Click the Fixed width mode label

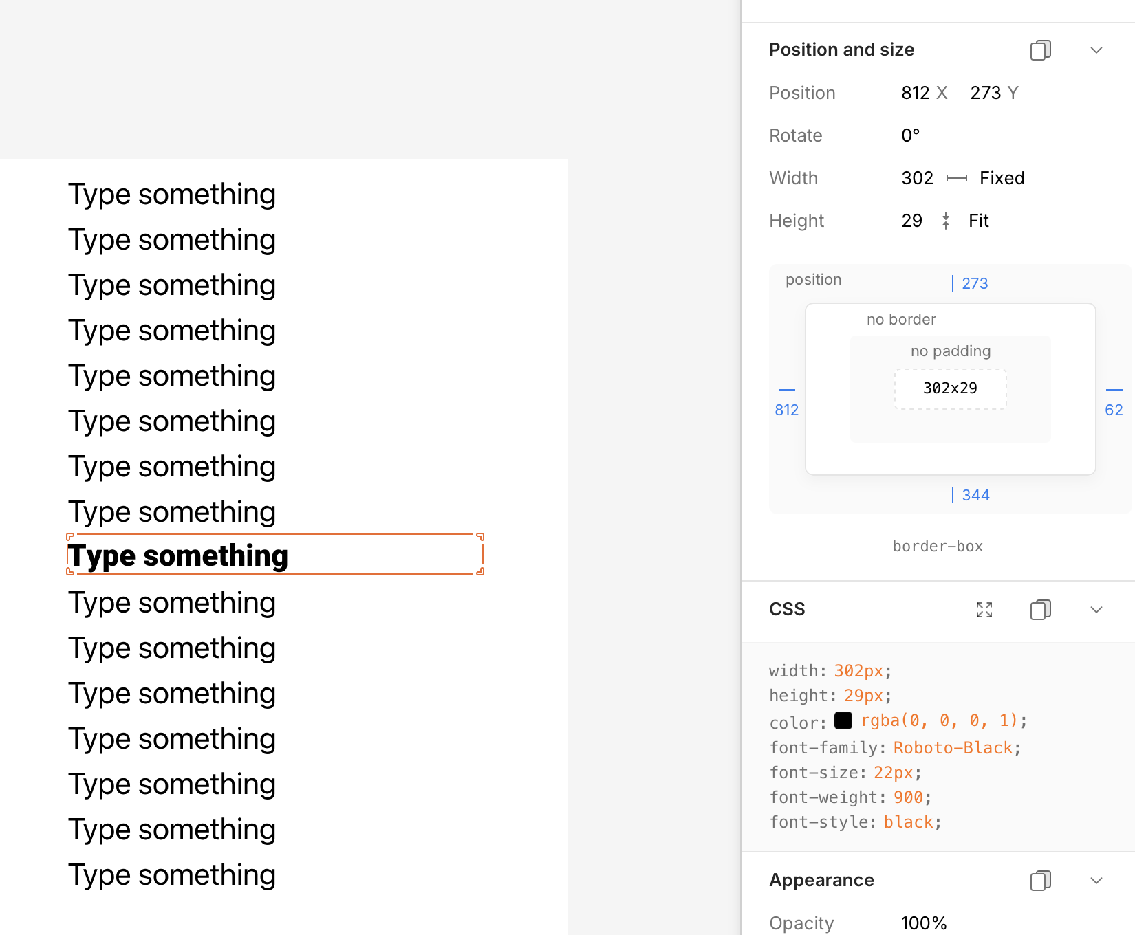[1002, 179]
